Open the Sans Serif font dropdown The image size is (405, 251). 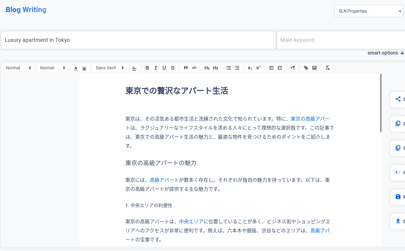[109, 68]
